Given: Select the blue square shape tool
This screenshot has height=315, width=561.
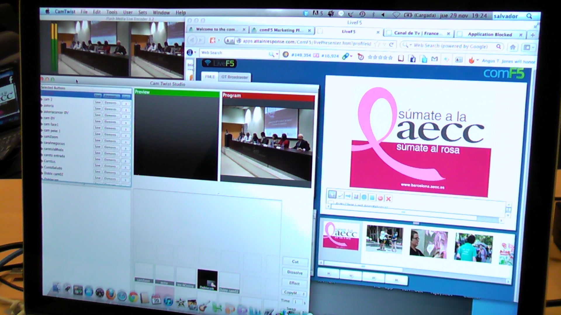Looking at the screenshot, I should point(372,198).
